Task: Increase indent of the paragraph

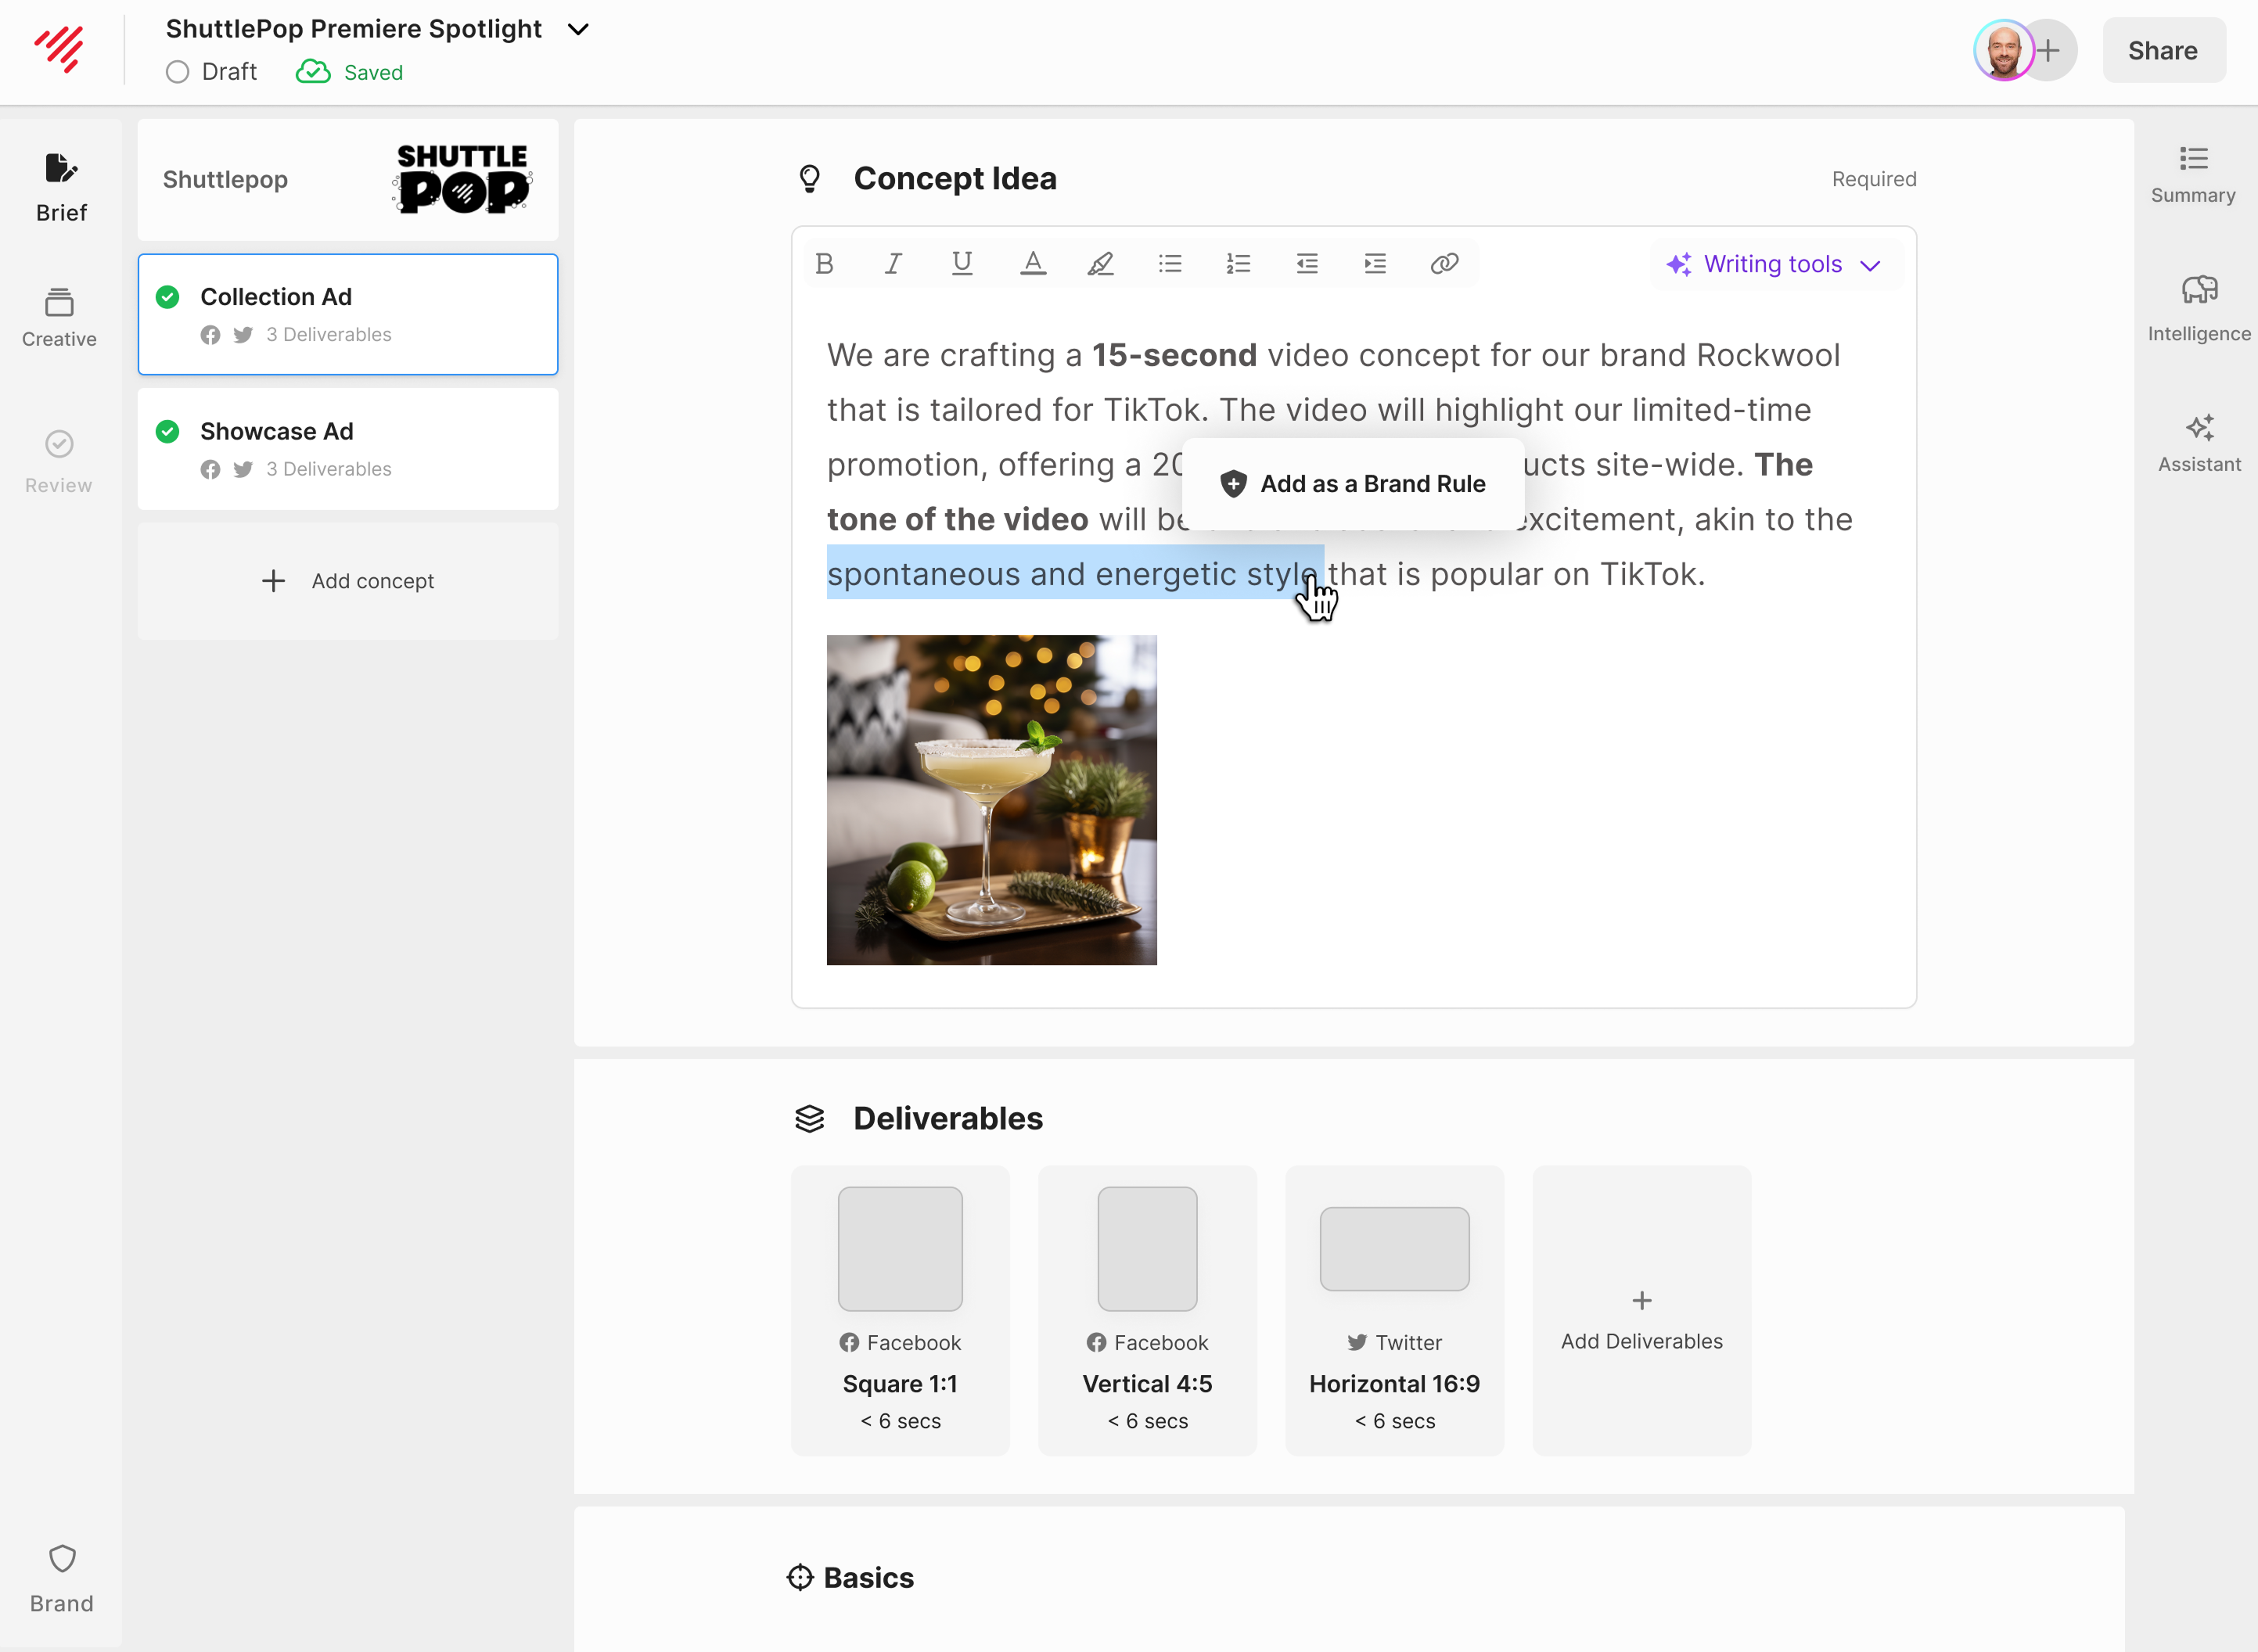Action: 1375,264
